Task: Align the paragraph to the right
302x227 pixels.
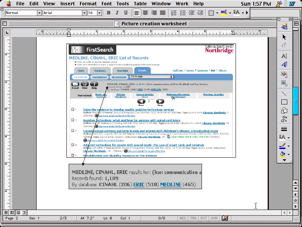Action: pyautogui.click(x=154, y=13)
